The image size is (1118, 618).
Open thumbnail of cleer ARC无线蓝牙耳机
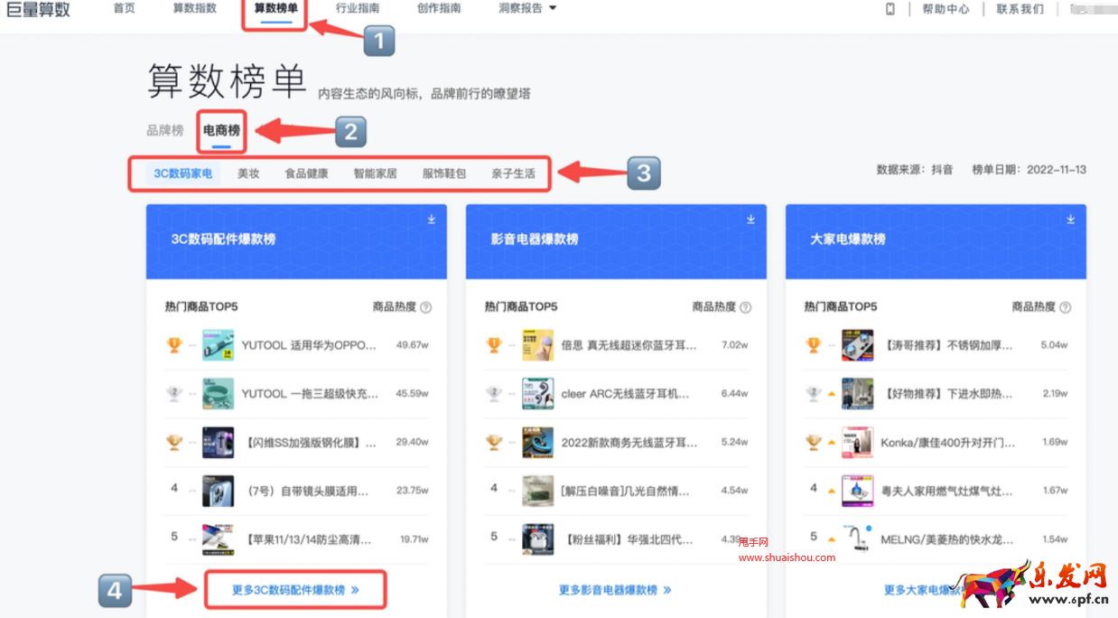537,394
